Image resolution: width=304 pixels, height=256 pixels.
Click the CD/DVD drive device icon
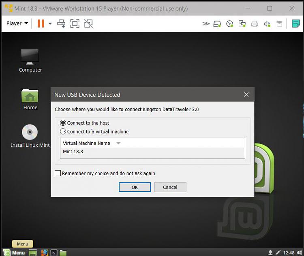coord(229,24)
